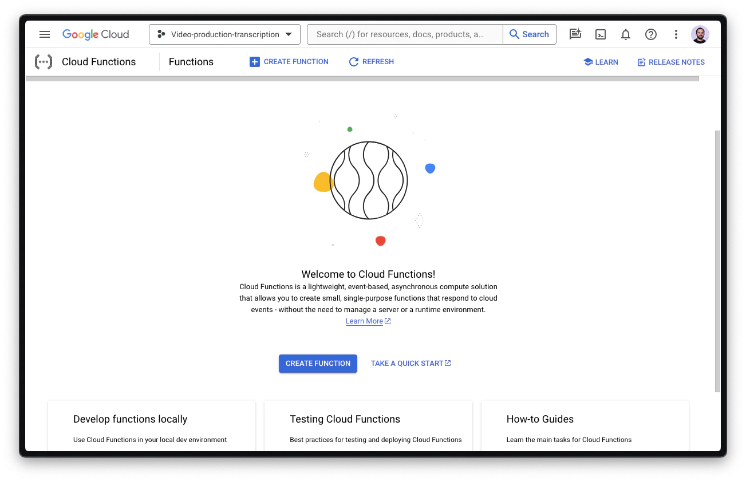This screenshot has height=481, width=746.
Task: Open Develop functions locally card
Action: click(152, 426)
